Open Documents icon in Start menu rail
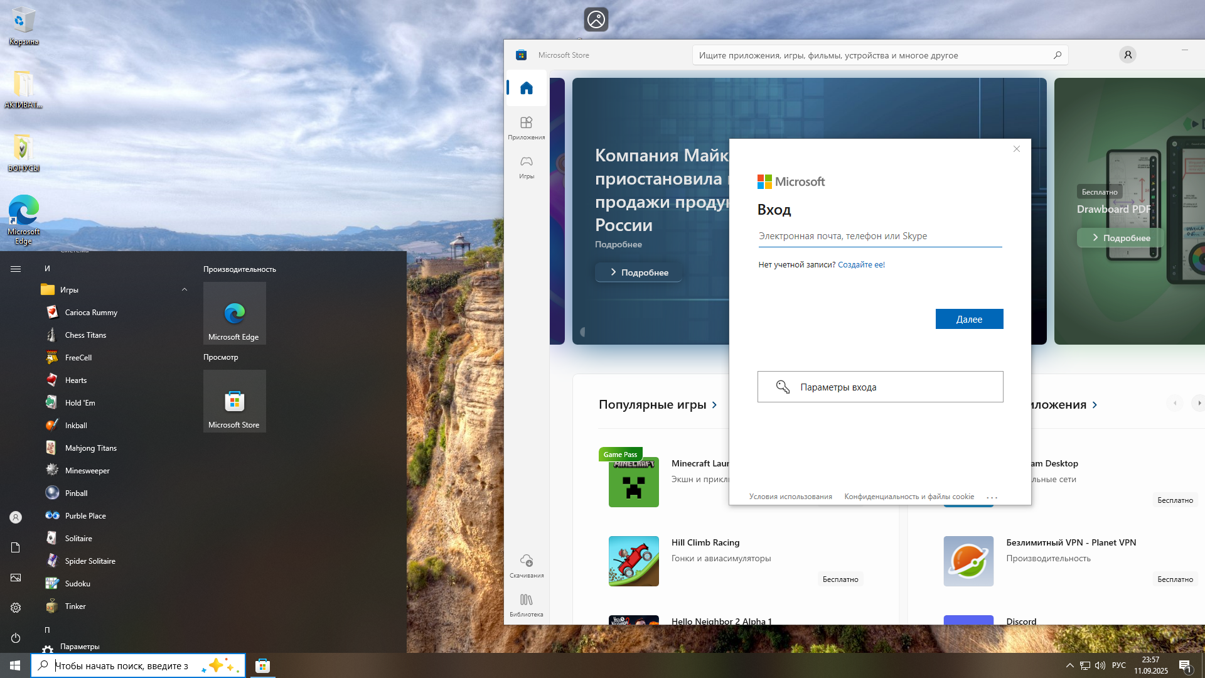Image resolution: width=1205 pixels, height=678 pixels. (x=16, y=547)
